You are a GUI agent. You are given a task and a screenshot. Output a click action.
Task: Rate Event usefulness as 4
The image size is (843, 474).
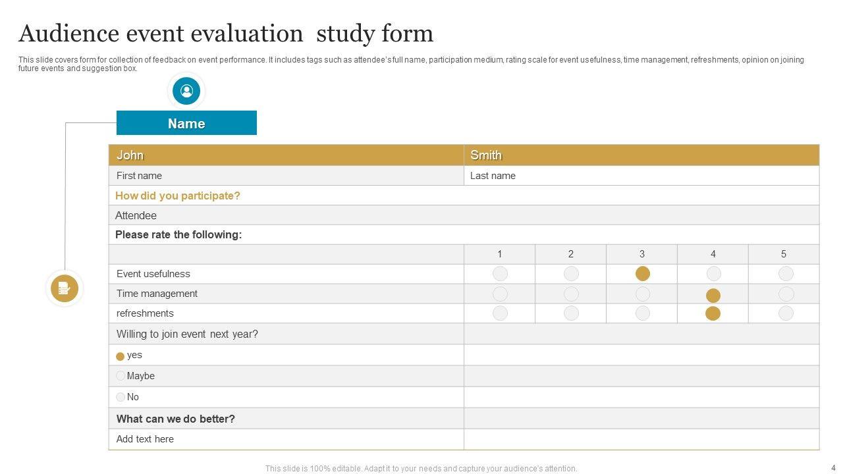tap(713, 273)
